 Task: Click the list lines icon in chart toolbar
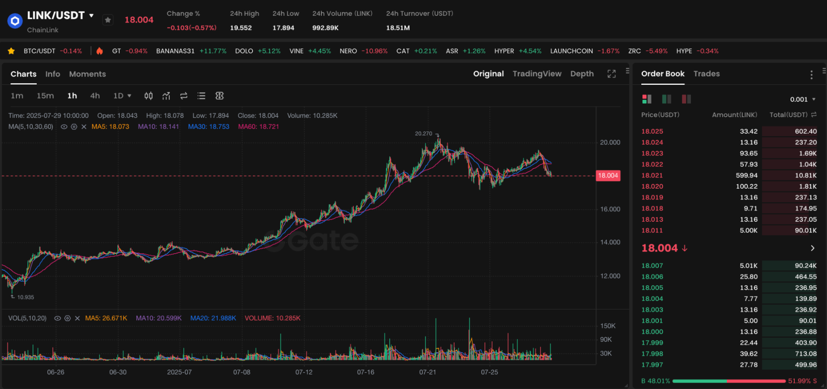pos(201,96)
